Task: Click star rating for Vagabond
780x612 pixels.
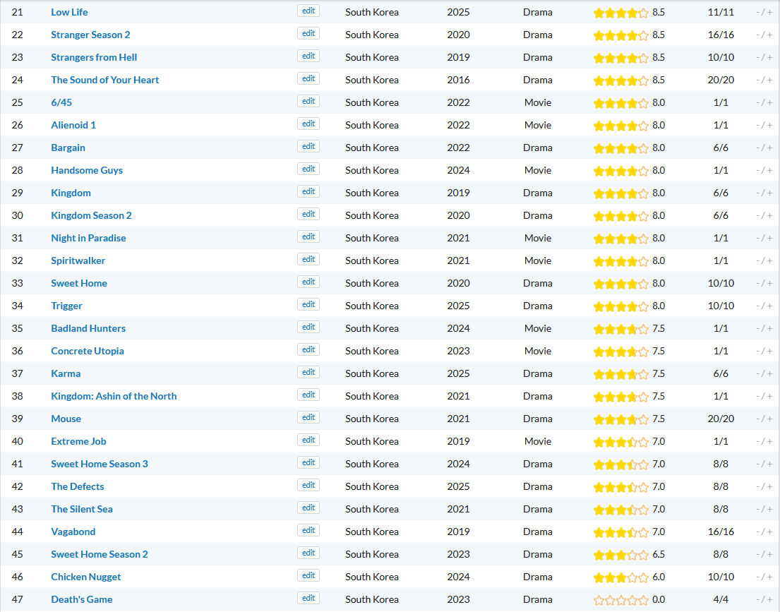Action: [x=620, y=532]
